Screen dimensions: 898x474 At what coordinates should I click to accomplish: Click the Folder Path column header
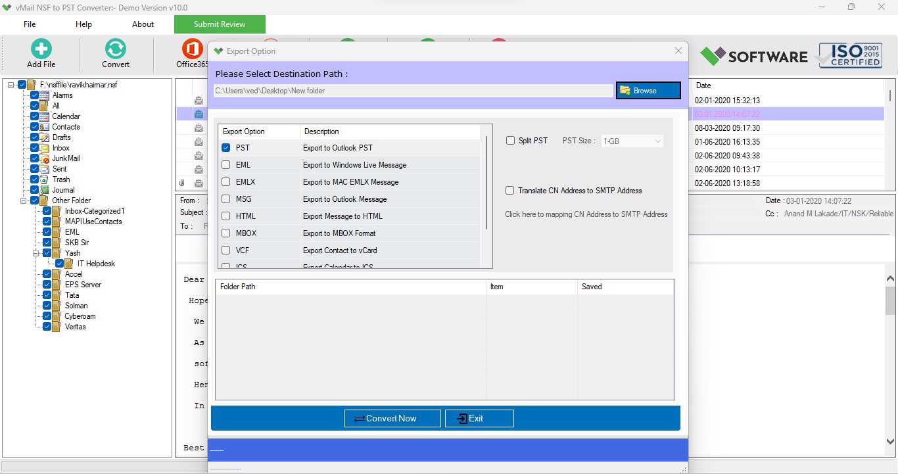(351, 287)
